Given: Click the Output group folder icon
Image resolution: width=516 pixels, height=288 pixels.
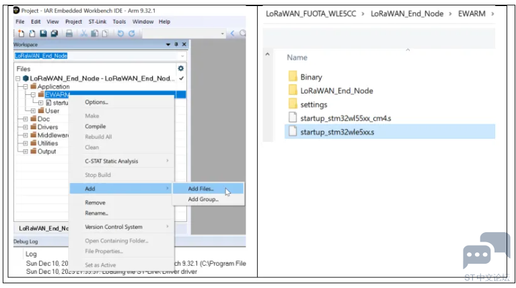Looking at the screenshot, I should point(33,151).
